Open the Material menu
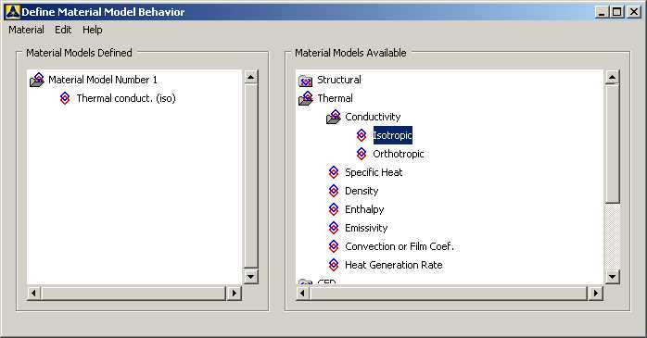Image resolution: width=647 pixels, height=338 pixels. [x=26, y=30]
